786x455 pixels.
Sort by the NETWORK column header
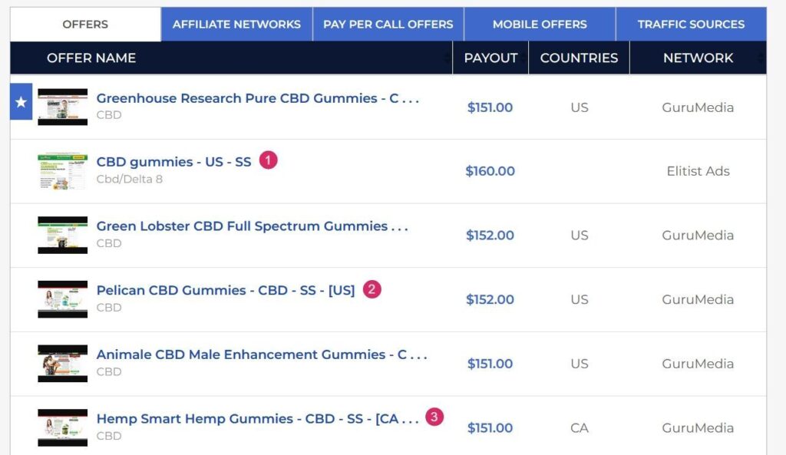[x=698, y=58]
